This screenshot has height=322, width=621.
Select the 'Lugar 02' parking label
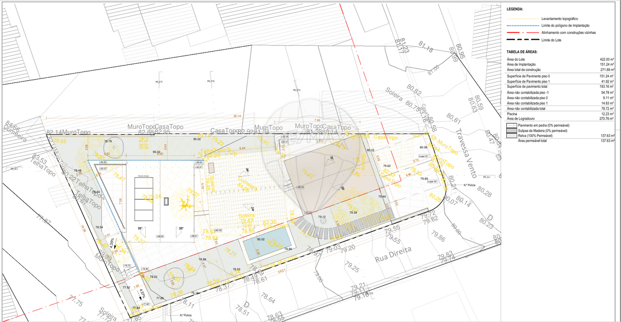point(431,181)
